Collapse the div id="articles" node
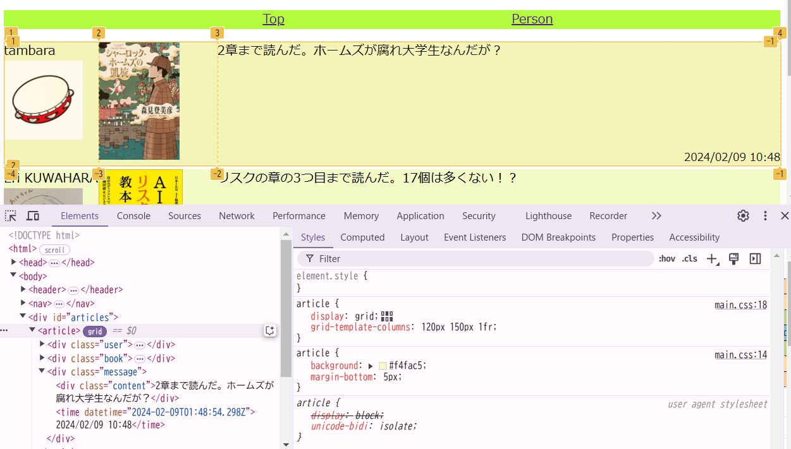The image size is (791, 449). point(23,317)
